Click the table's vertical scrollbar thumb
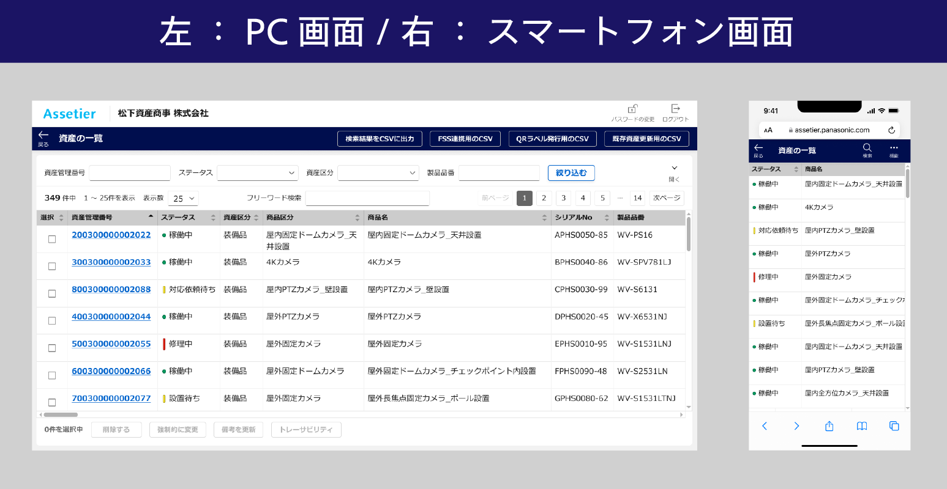 click(689, 234)
